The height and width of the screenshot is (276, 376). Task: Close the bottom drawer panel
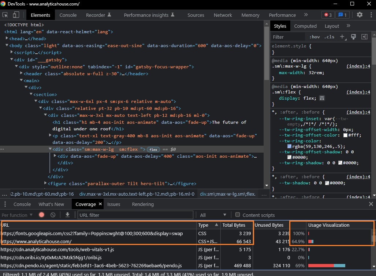[371, 204]
